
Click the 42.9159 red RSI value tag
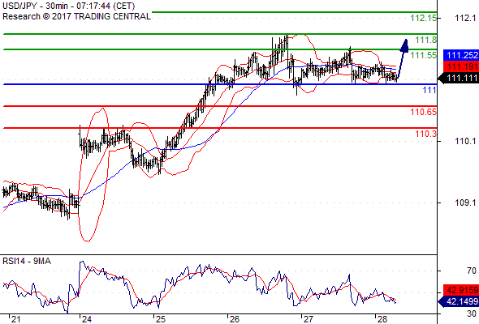coord(461,290)
